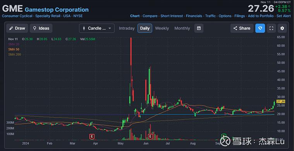The height and width of the screenshot is (151, 294).
Task: Expand the Candle chart type dropdown
Action: 97,29
